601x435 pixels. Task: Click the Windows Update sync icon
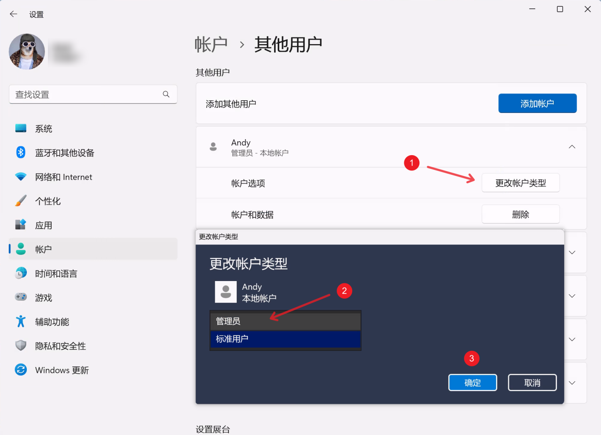[21, 370]
